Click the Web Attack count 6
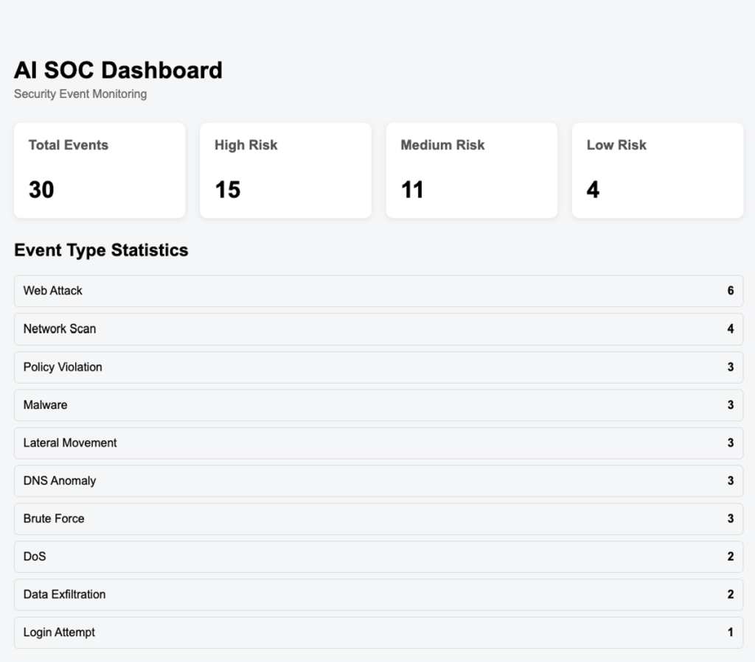 click(731, 291)
